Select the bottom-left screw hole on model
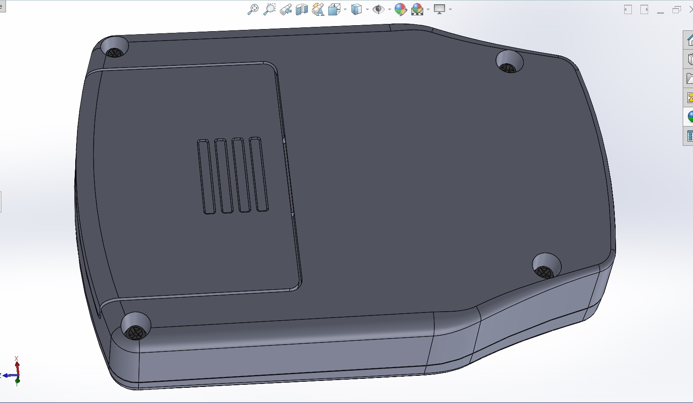Viewport: 693px width, 404px height. tap(136, 326)
